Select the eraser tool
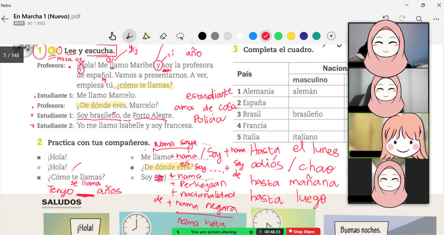 point(163,36)
